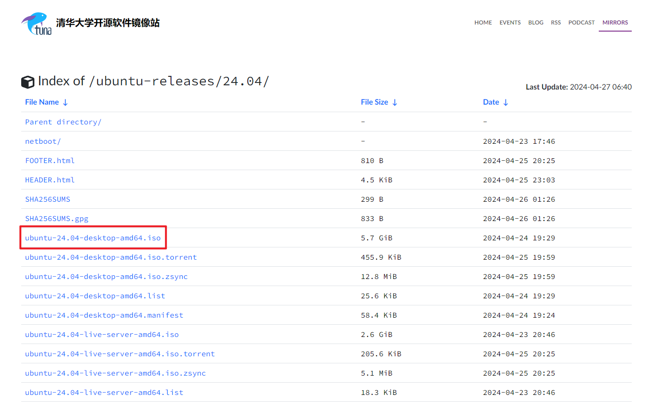Sort by Date column
Screen dimensions: 652x402
click(496, 102)
